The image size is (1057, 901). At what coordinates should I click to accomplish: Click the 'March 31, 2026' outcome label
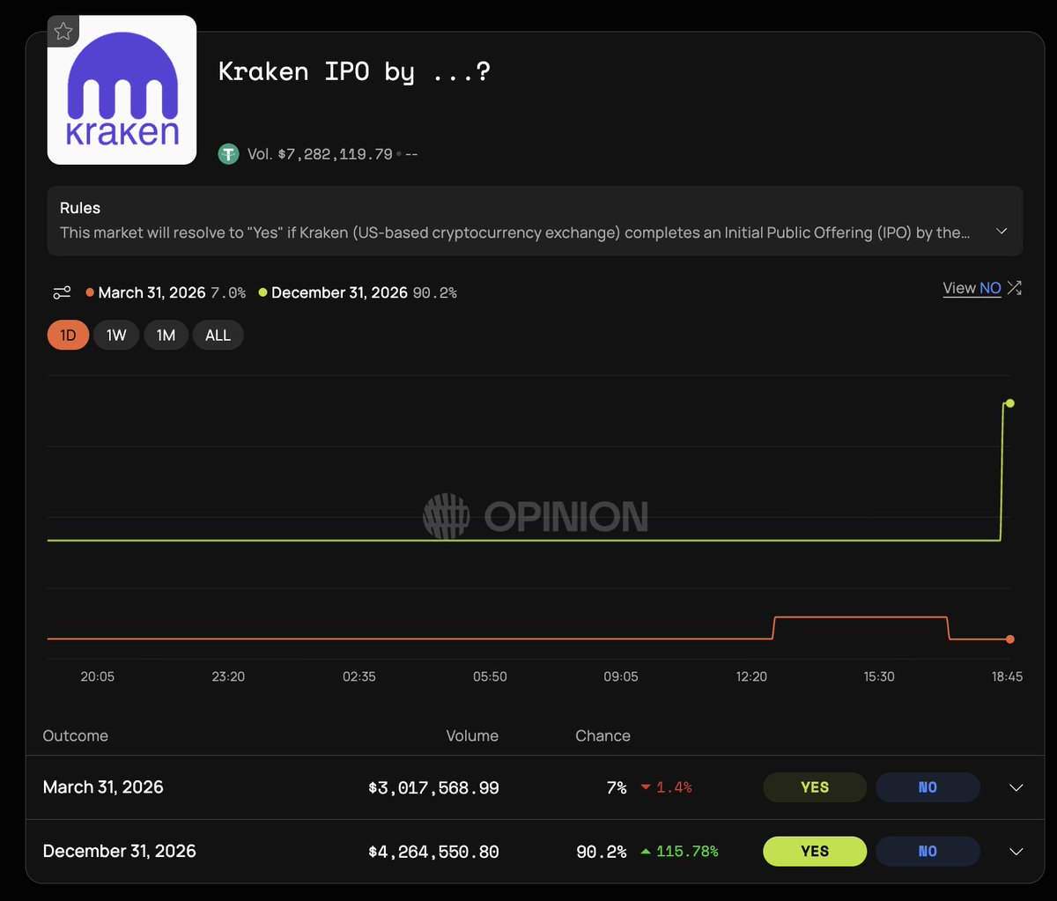[103, 787]
